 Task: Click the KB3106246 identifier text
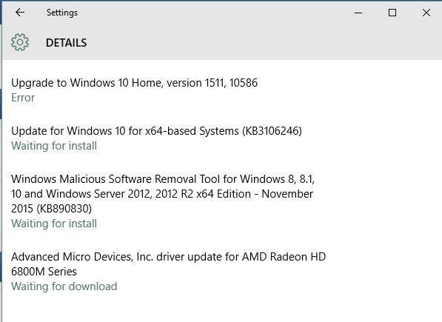(272, 131)
